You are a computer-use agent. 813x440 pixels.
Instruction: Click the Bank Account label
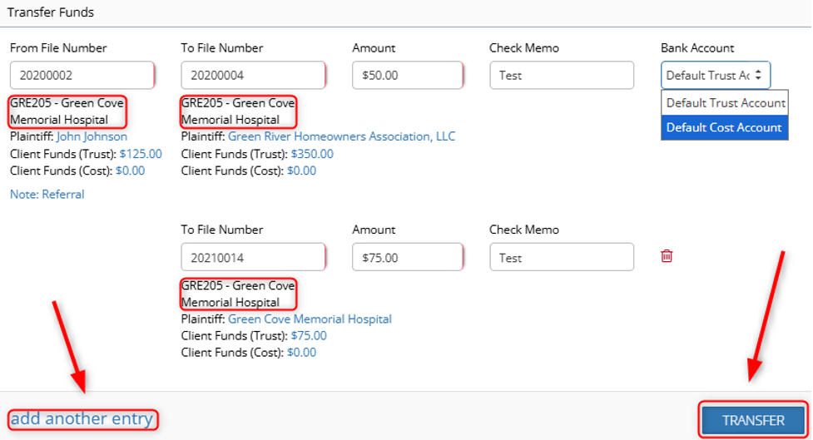click(697, 48)
